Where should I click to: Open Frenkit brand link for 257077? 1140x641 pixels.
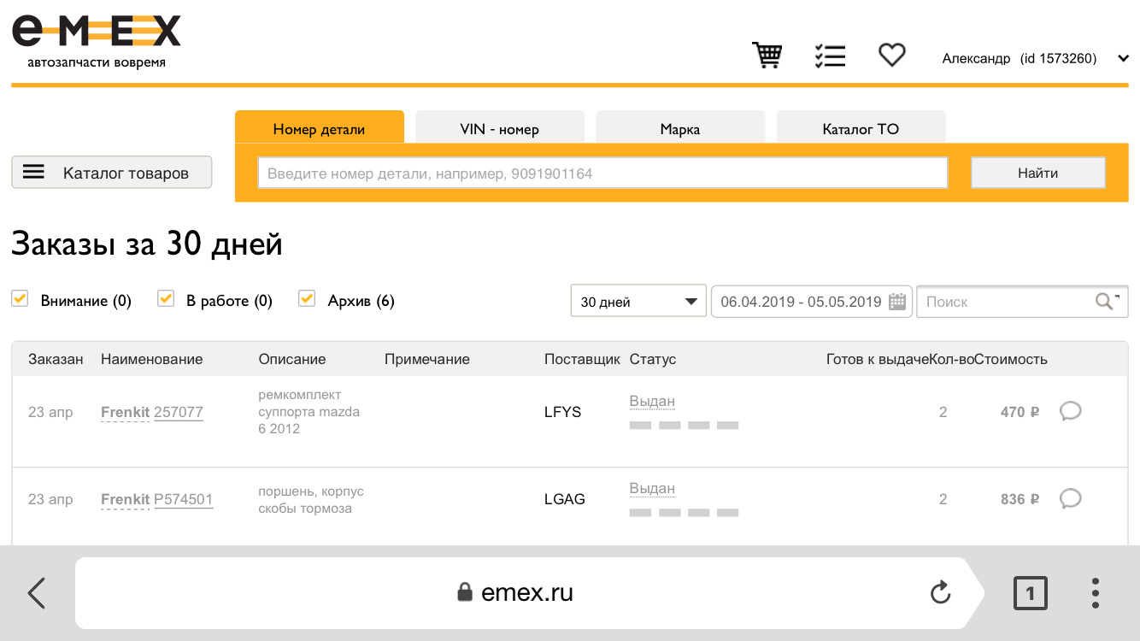click(x=125, y=413)
